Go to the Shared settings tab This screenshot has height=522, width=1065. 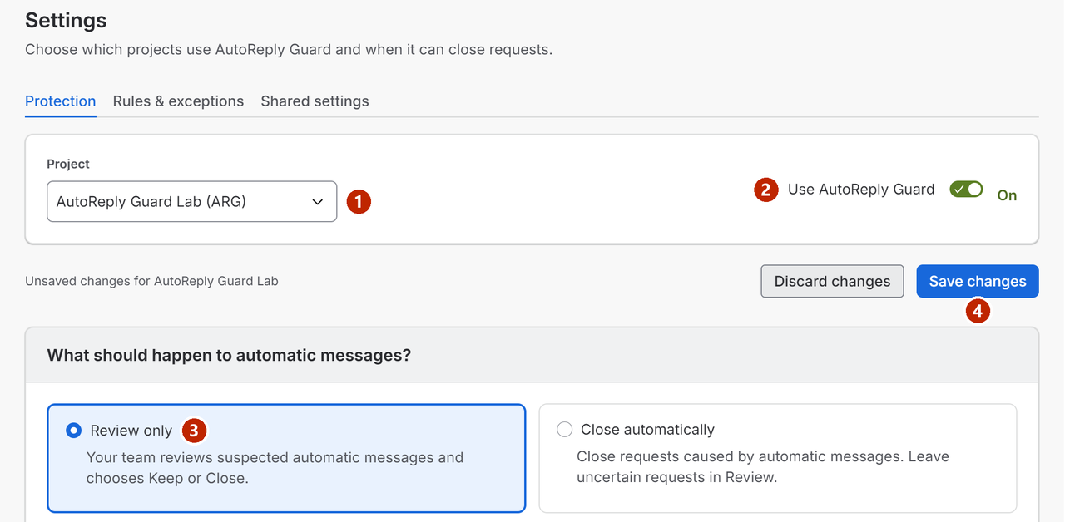pyautogui.click(x=315, y=101)
